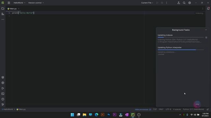Open IDE settings gear

point(190,3)
